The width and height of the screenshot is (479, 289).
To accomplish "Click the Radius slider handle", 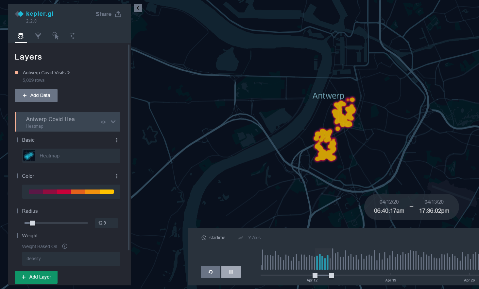I will (32, 223).
